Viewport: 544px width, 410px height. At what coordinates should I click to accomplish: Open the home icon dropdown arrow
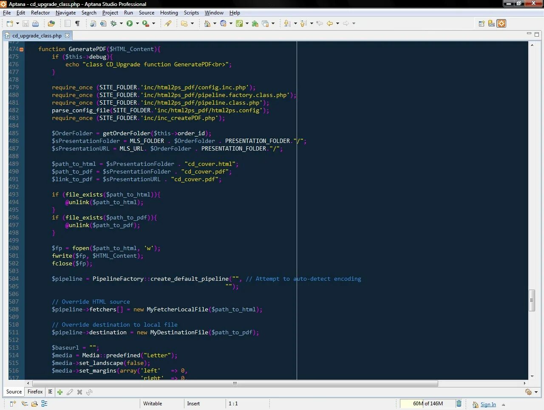click(215, 23)
